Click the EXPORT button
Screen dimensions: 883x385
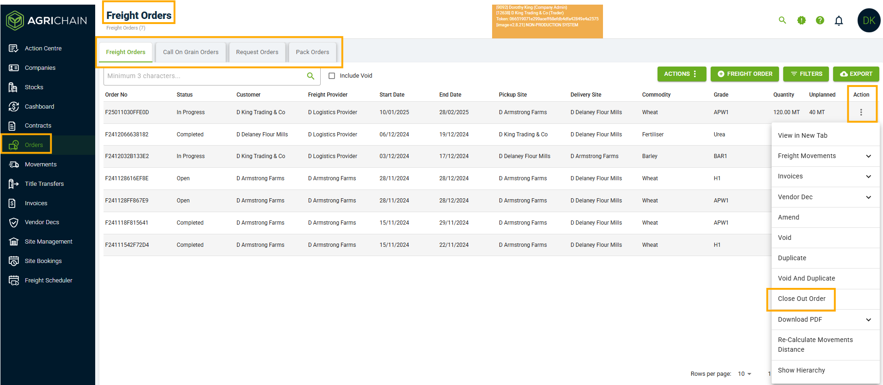click(856, 74)
